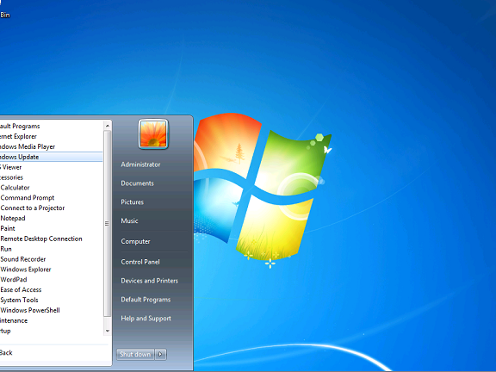Open Documents from the Start menu

[x=137, y=183]
